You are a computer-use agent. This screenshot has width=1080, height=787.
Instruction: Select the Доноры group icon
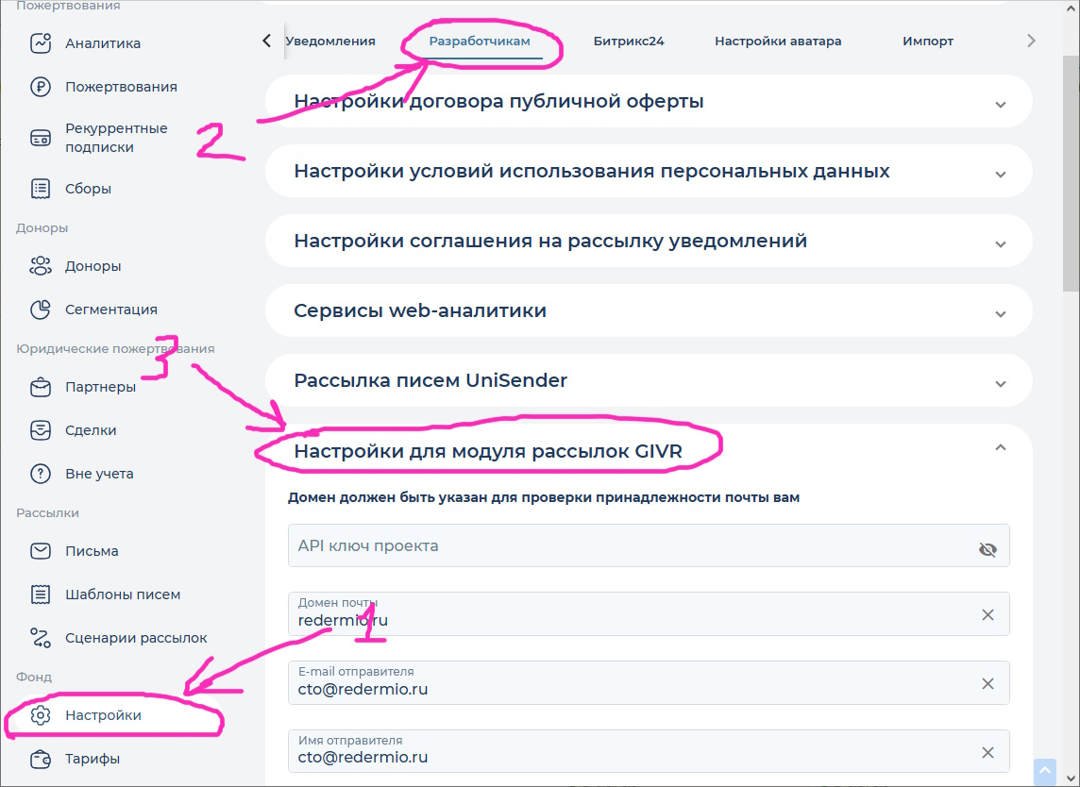click(x=39, y=265)
